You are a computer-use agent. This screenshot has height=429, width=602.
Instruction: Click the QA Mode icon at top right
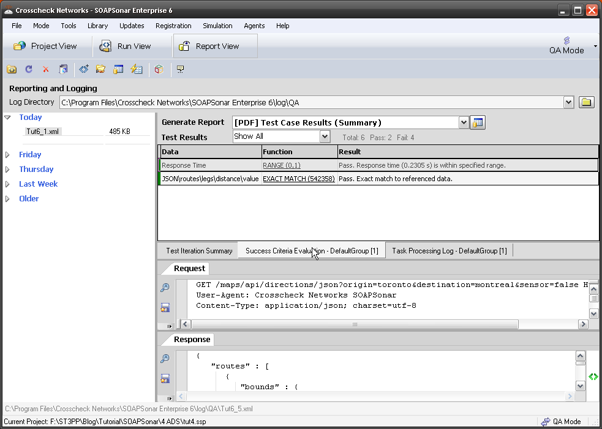click(566, 40)
